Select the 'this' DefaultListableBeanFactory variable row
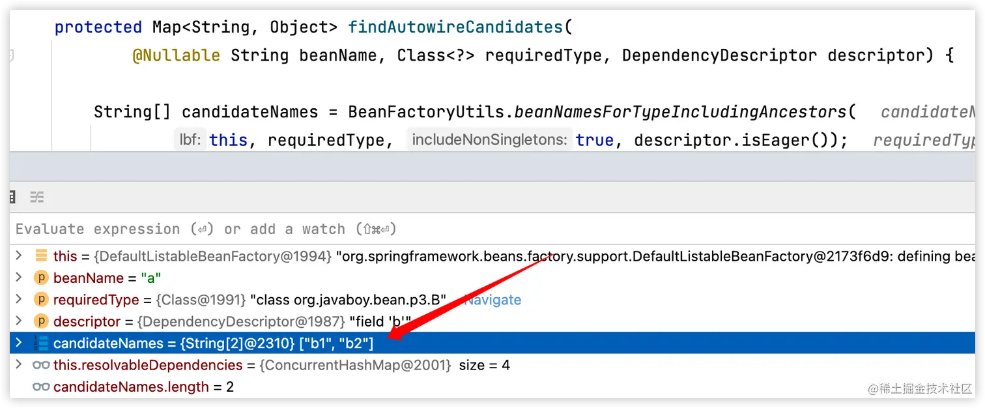 coord(493,256)
